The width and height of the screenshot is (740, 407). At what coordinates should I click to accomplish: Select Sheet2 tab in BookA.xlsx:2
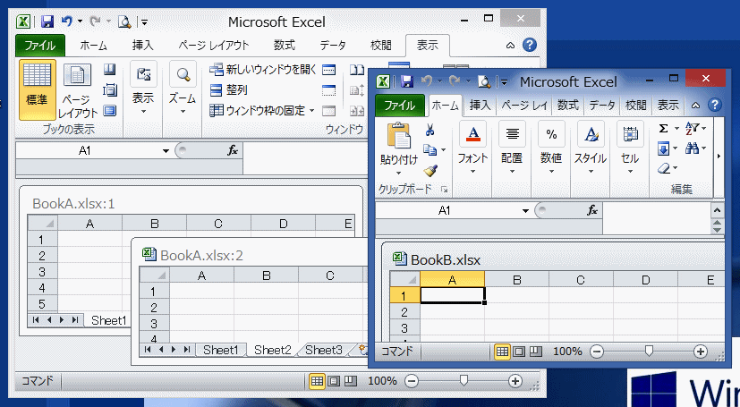click(x=272, y=350)
